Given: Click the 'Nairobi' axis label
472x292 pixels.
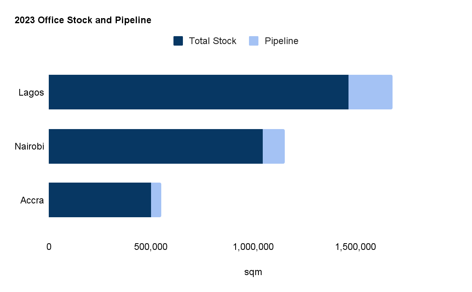Looking at the screenshot, I should 29,146.
